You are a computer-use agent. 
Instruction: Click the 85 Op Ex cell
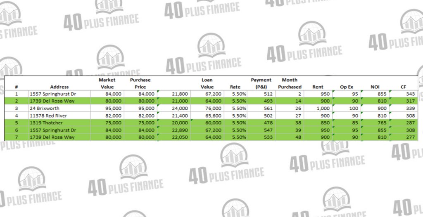pyautogui.click(x=347, y=123)
